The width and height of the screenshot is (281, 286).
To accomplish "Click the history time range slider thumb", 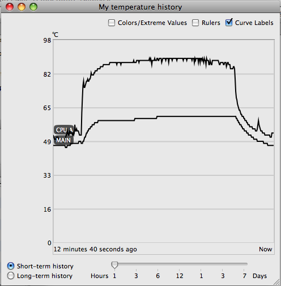I will (x=114, y=265).
